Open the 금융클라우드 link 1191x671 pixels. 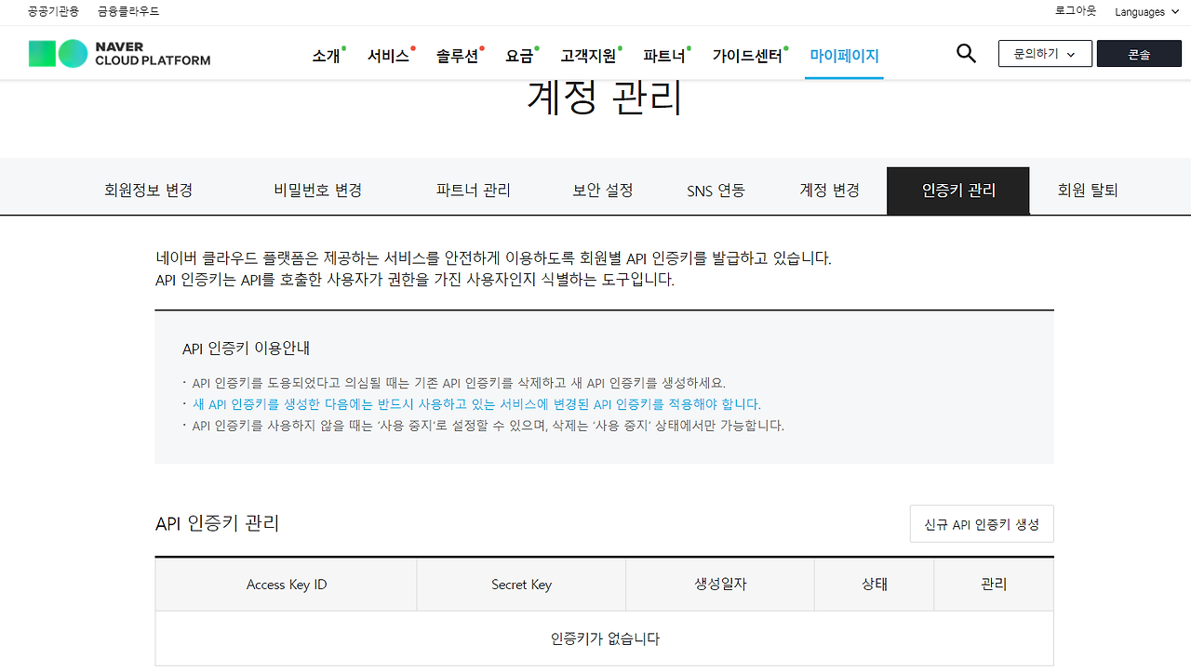click(126, 11)
